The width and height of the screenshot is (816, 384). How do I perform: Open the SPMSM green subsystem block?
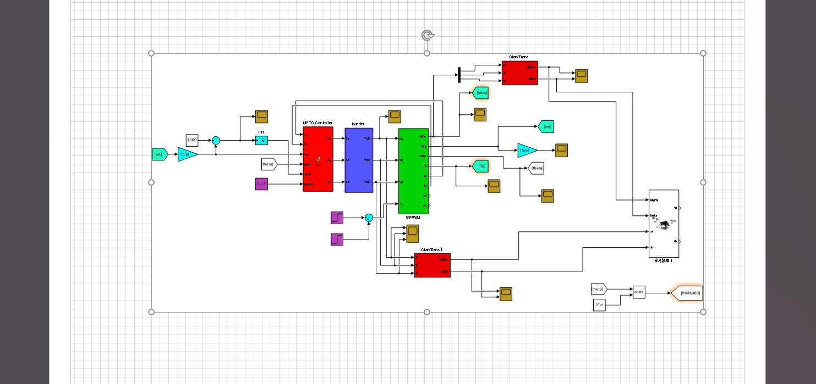(413, 170)
